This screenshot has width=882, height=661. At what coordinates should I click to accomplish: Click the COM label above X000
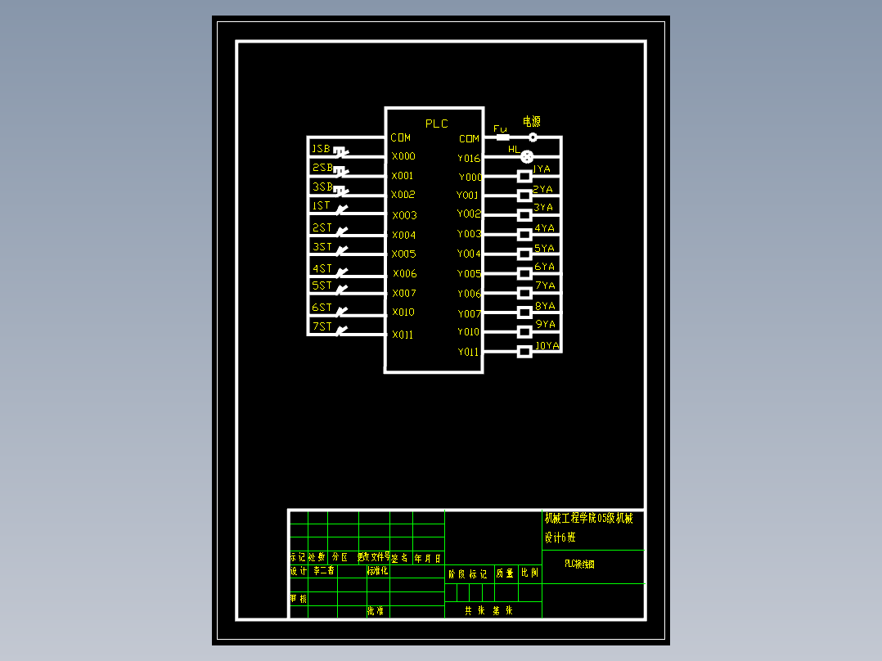coord(401,137)
